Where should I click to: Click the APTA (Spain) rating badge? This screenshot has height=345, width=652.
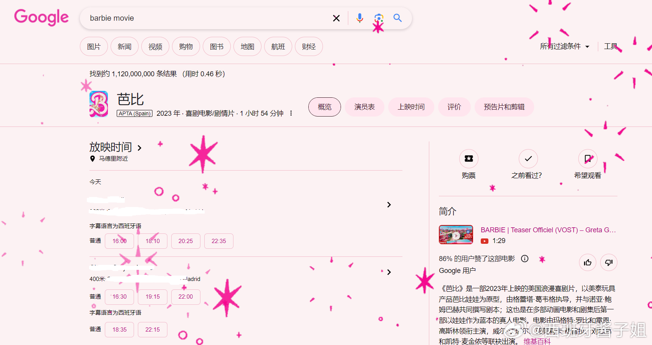pyautogui.click(x=135, y=113)
